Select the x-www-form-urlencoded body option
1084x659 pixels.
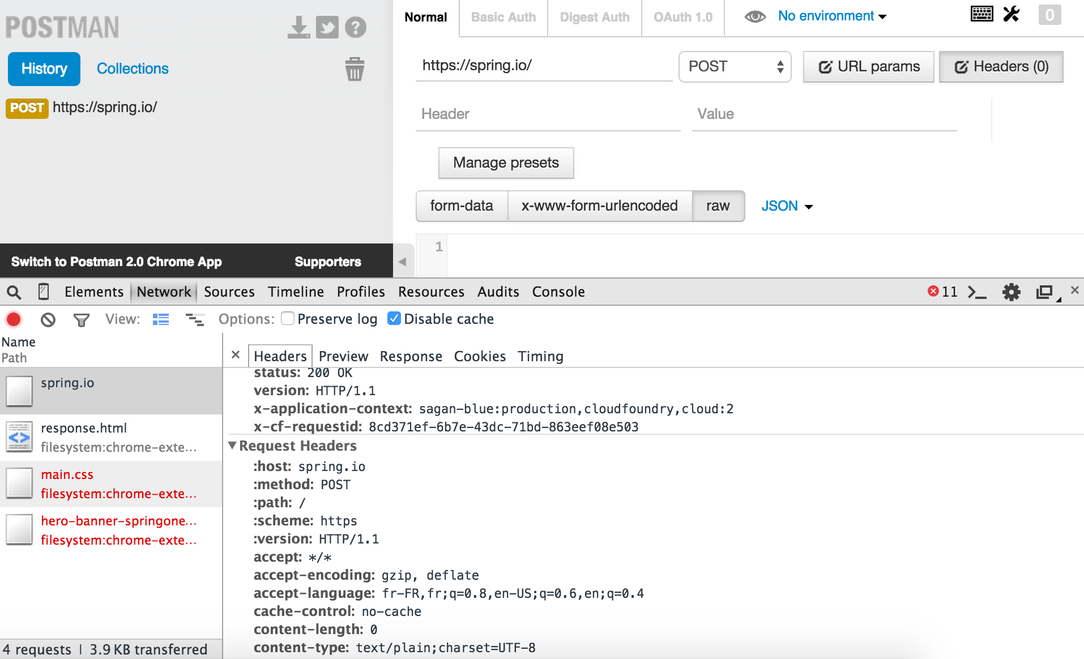pyautogui.click(x=600, y=206)
